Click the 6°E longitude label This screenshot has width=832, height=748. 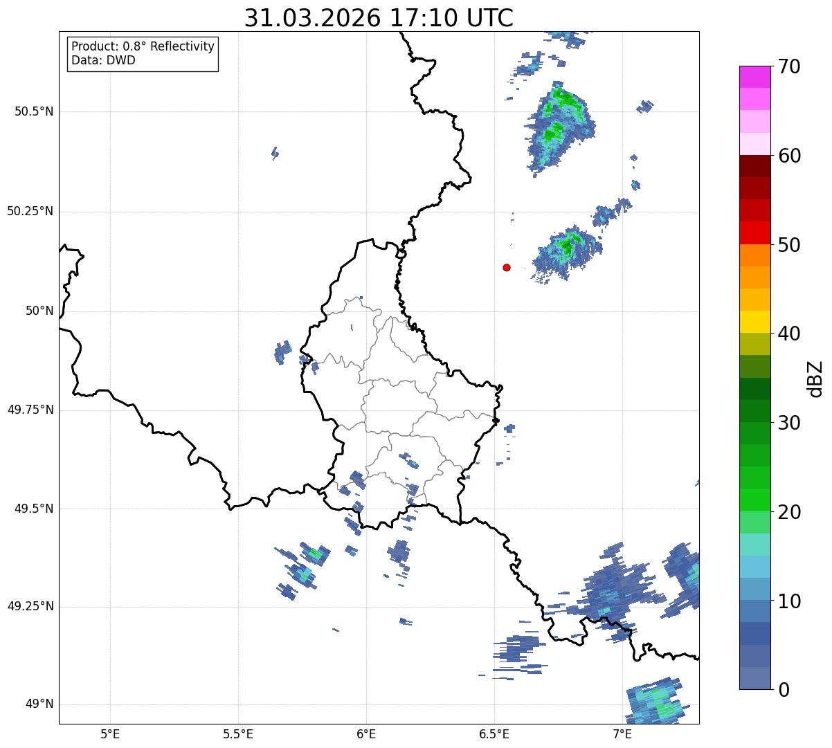pyautogui.click(x=366, y=733)
